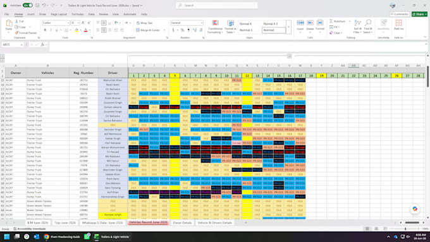The width and height of the screenshot is (430, 242).
Task: Toggle the AutoSave switch
Action: pyautogui.click(x=28, y=5)
